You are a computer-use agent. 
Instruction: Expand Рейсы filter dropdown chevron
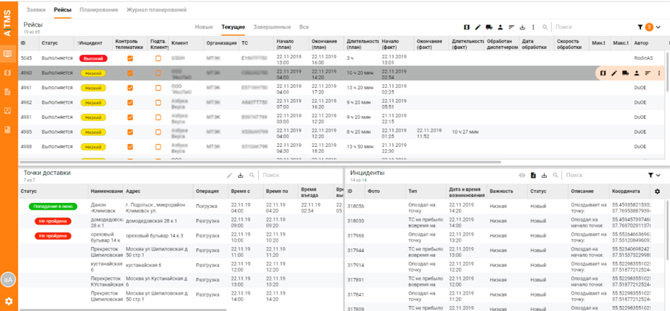coord(658,27)
